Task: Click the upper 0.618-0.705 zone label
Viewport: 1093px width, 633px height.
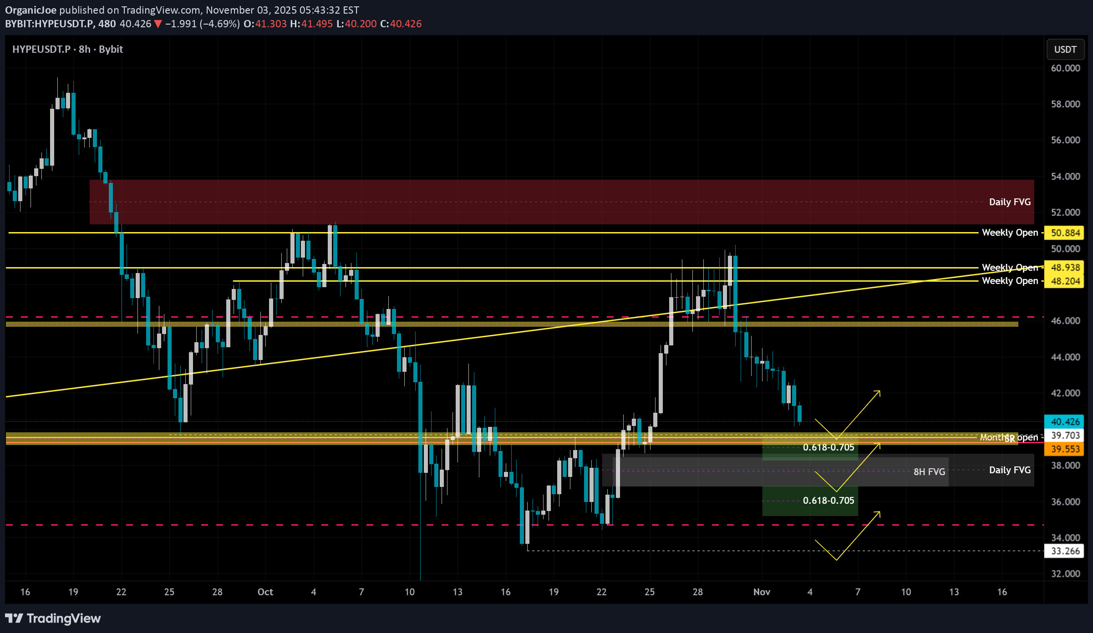Action: 828,447
